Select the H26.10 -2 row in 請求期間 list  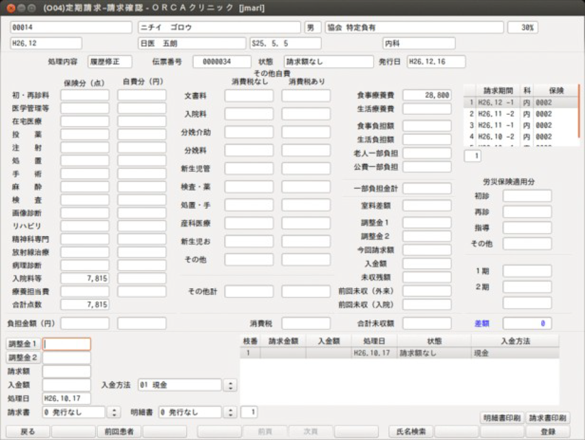click(x=520, y=137)
